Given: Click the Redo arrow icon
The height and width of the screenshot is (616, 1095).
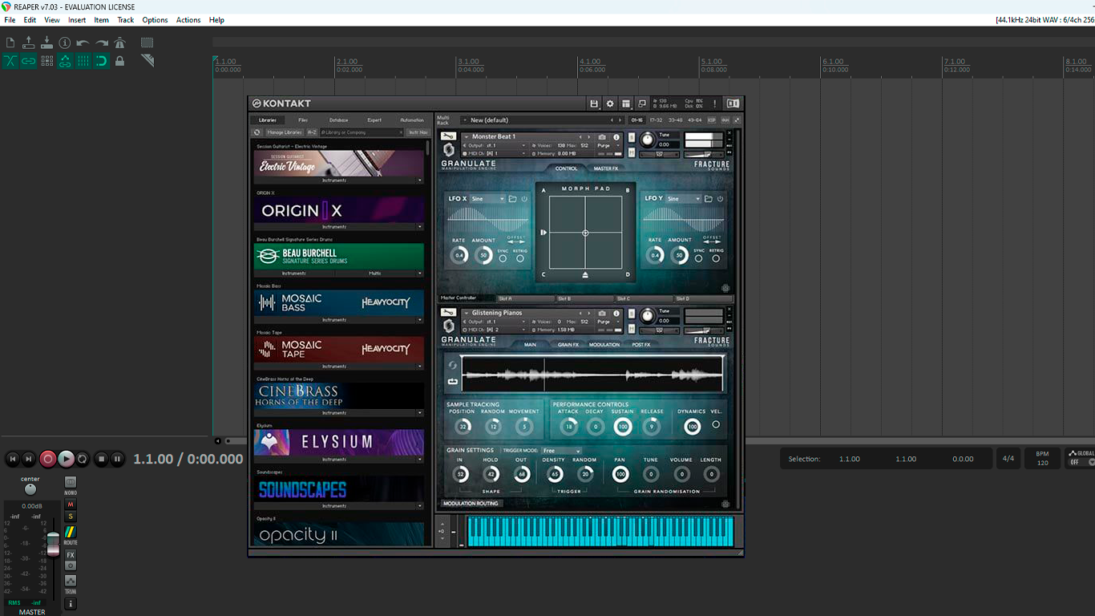Looking at the screenshot, I should click(x=102, y=43).
